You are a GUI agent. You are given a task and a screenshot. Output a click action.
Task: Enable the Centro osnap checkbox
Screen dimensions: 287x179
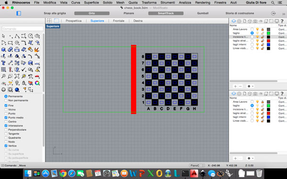click(6, 122)
